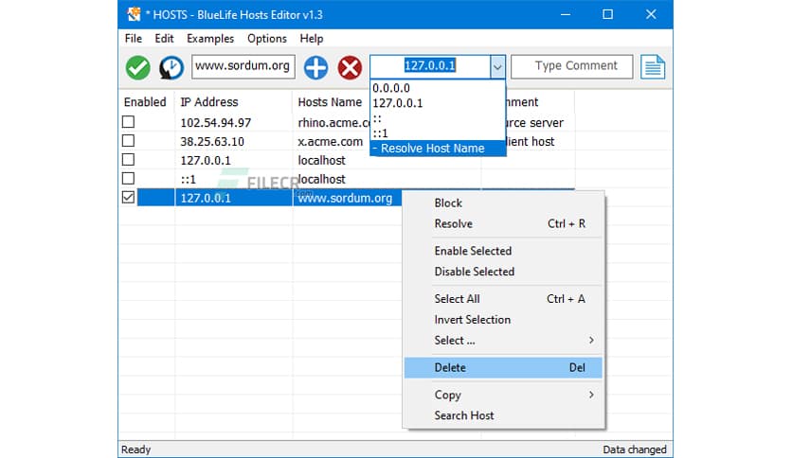Open the Edit menu
The image size is (792, 458).
pos(164,39)
